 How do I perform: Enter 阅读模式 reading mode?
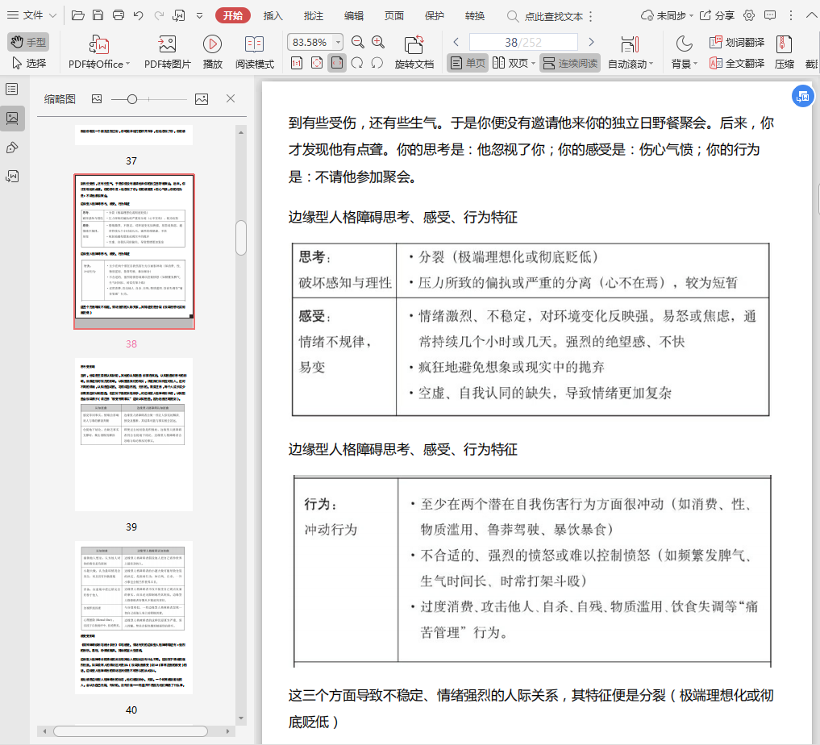(254, 45)
